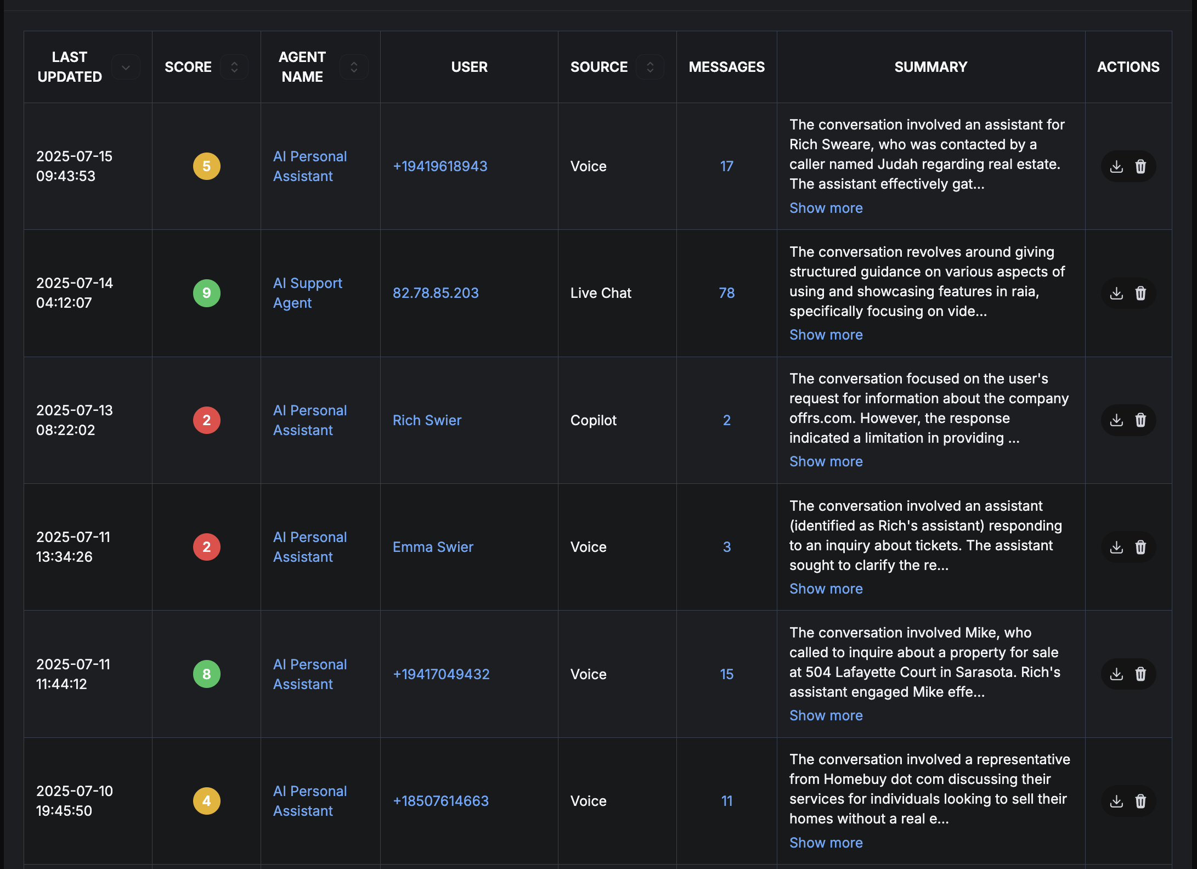Click the green score 9 badge

206,293
